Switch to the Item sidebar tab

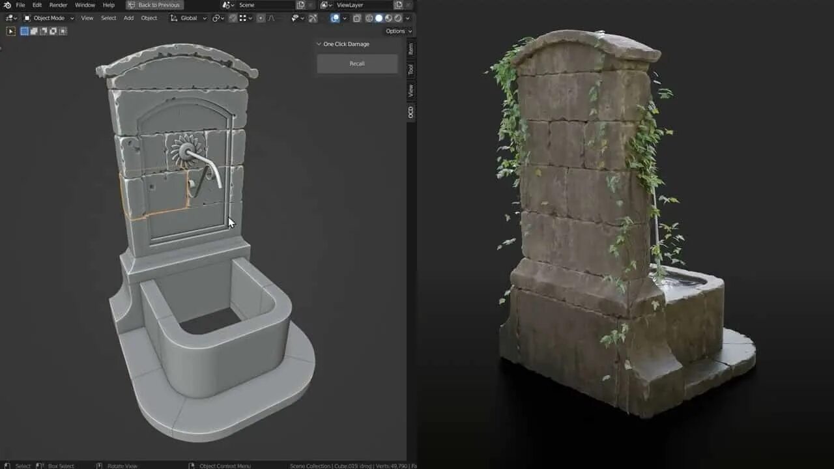pos(411,49)
